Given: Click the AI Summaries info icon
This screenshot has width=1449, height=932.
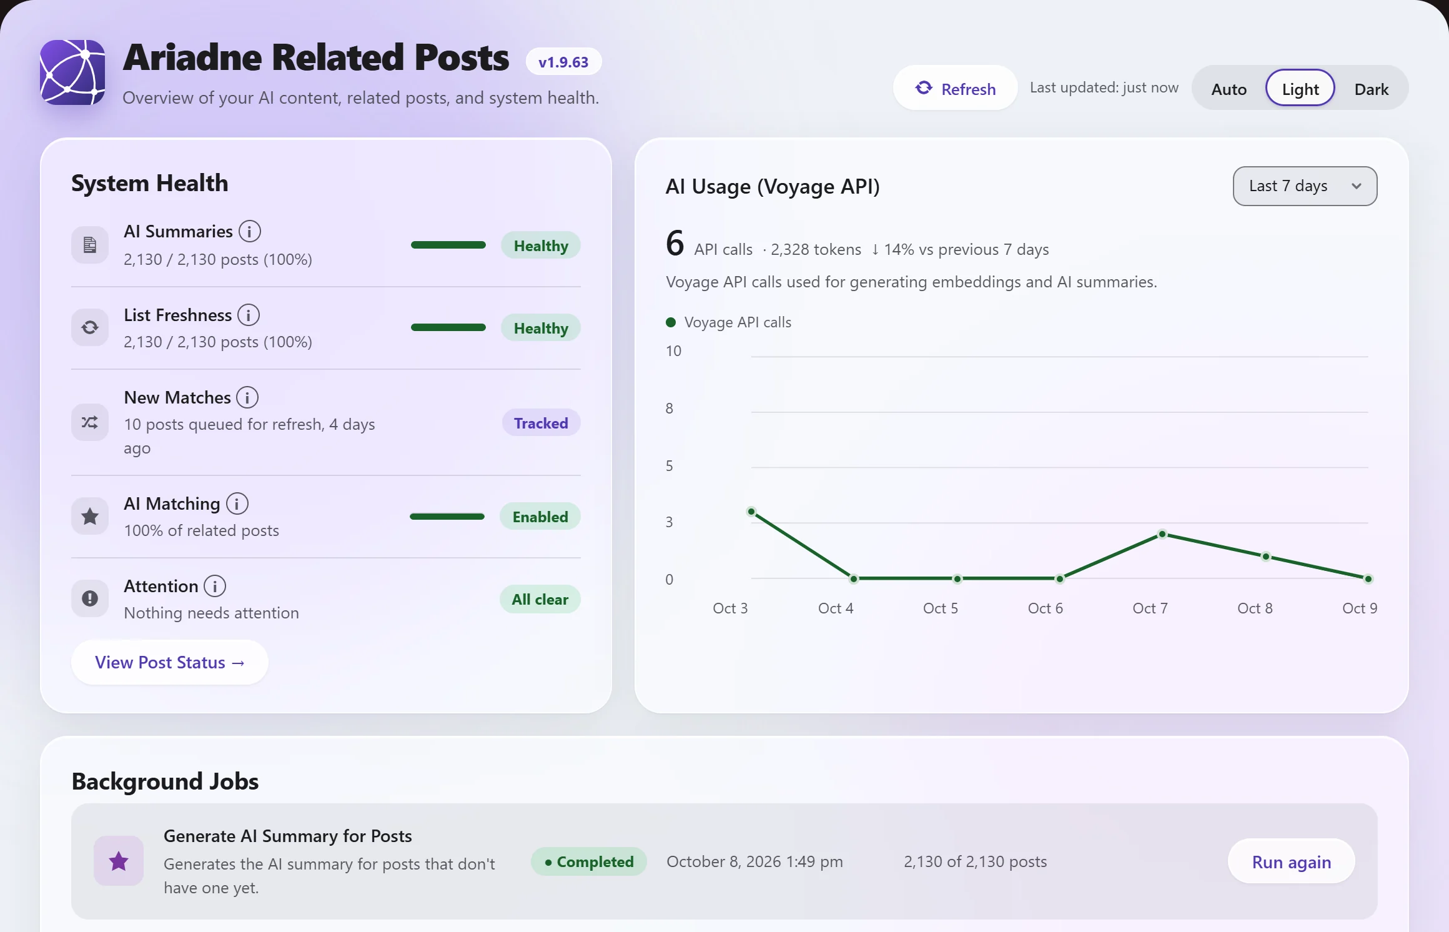Looking at the screenshot, I should coord(250,231).
